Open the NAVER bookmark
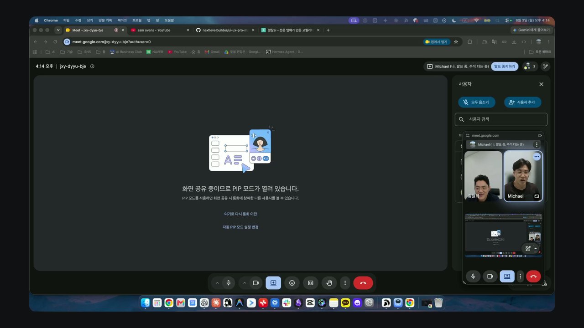Image resolution: width=584 pixels, height=328 pixels. (155, 52)
